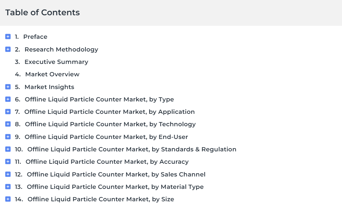The height and width of the screenshot is (207, 342).
Task: Click the plus icon beside by Material Type
Action: (x=8, y=187)
